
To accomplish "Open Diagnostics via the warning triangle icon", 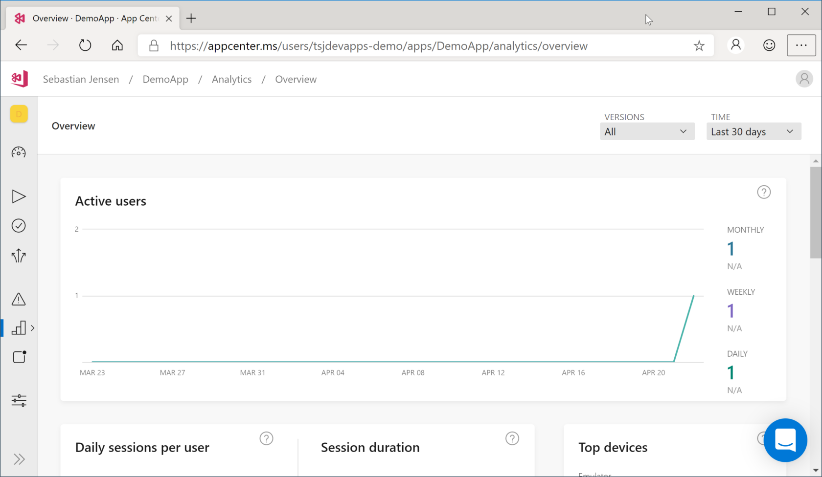I will (x=19, y=299).
